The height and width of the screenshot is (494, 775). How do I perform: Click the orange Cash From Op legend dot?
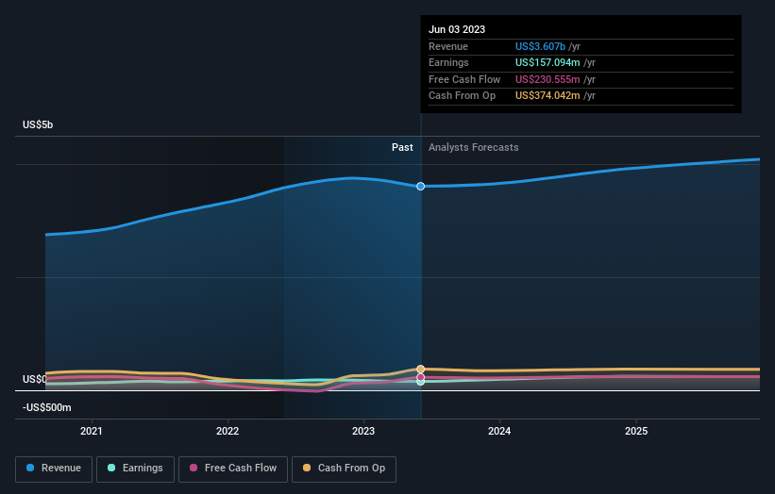point(307,468)
